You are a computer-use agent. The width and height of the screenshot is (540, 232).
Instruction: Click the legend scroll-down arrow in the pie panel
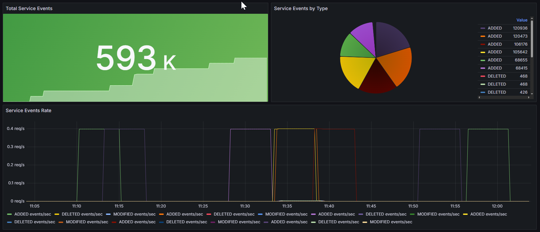pyautogui.click(x=532, y=94)
